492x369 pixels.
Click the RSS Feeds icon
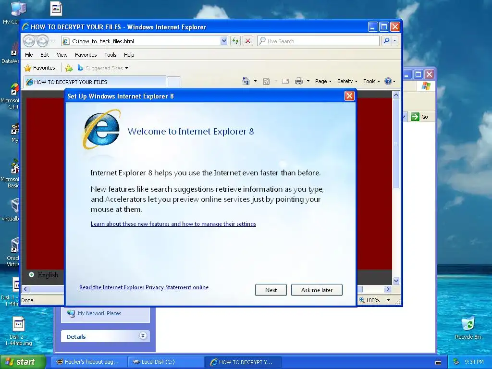point(266,82)
